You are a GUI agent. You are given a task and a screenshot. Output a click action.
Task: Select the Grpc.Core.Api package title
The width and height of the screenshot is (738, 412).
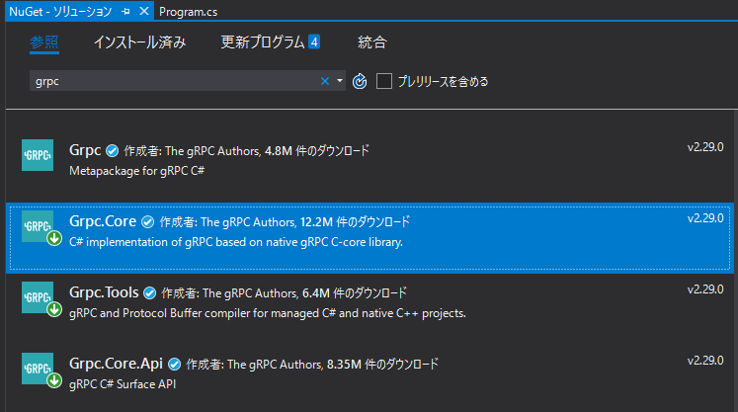click(116, 364)
